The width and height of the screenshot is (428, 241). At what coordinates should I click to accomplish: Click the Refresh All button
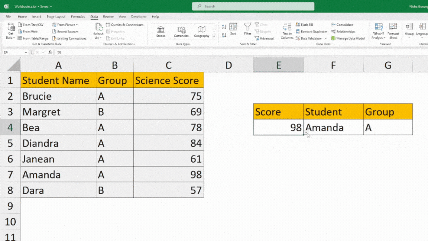pyautogui.click(x=98, y=30)
